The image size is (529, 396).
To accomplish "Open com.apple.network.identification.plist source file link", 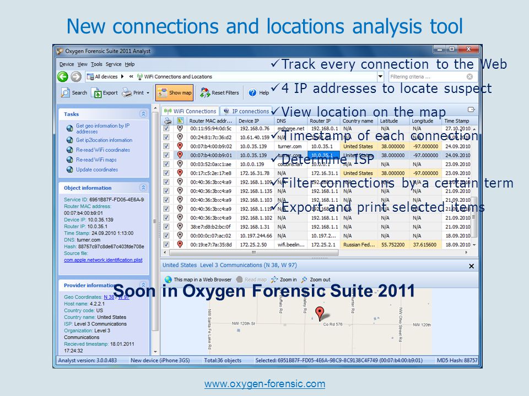I will (103, 260).
